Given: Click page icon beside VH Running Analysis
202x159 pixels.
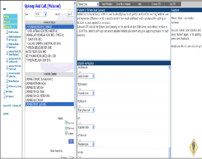Looking at the screenshot, I should 7,86.
